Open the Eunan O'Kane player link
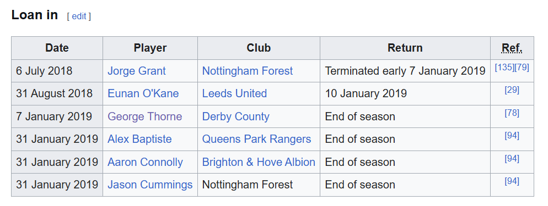This screenshot has height=206, width=548. pos(143,93)
